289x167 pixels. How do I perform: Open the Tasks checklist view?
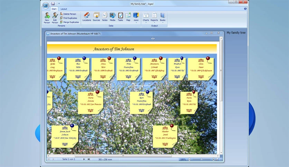pos(120,17)
